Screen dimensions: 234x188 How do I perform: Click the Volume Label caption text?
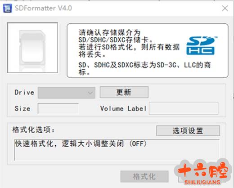123,108
